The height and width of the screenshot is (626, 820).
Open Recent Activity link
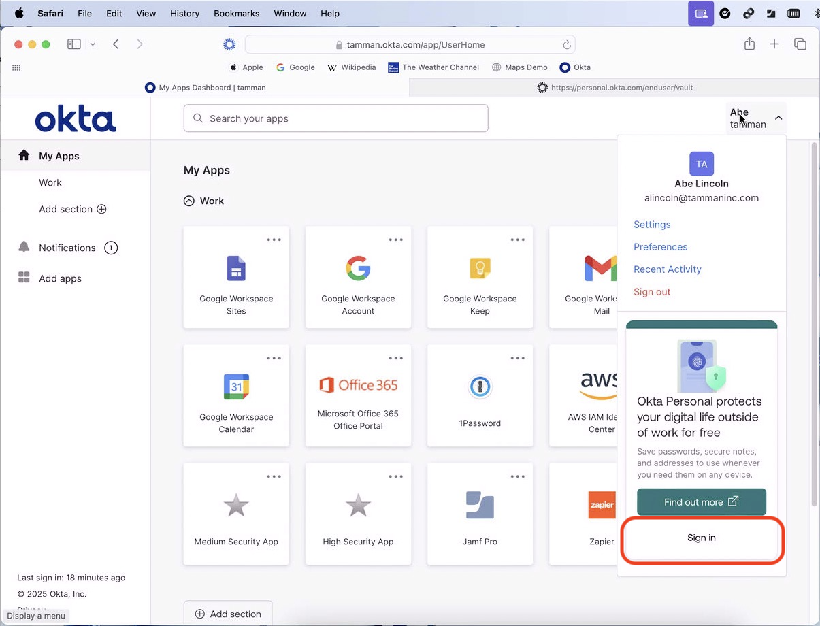(x=667, y=269)
